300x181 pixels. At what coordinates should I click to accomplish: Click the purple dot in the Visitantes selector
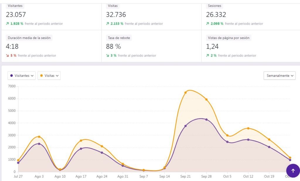11,76
